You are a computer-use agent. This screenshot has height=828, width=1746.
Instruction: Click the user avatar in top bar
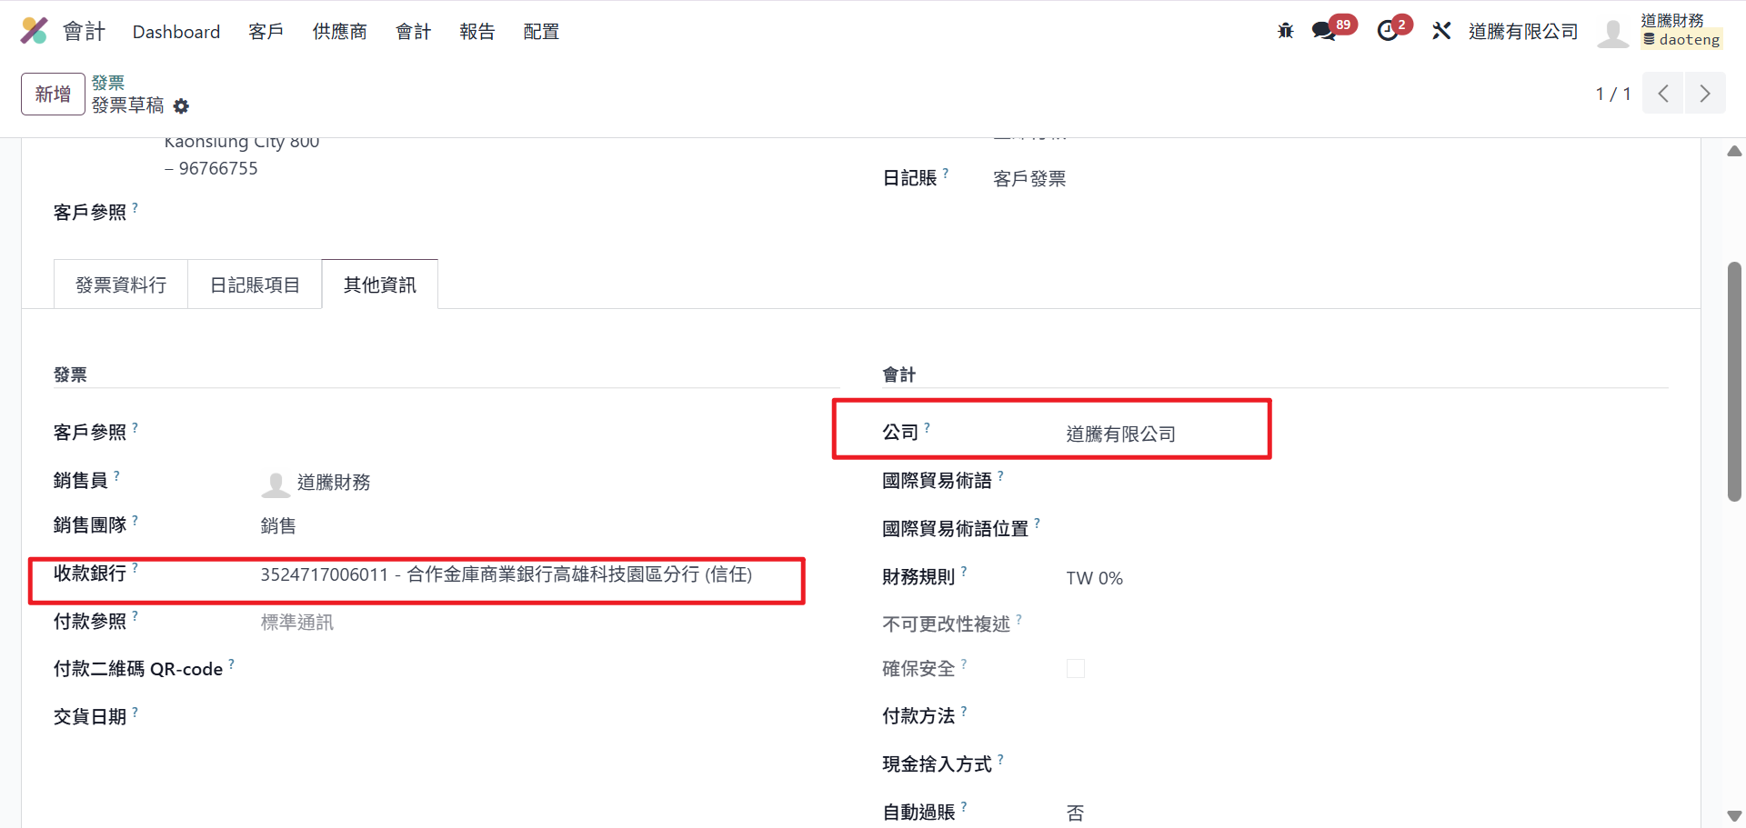coord(1612,32)
